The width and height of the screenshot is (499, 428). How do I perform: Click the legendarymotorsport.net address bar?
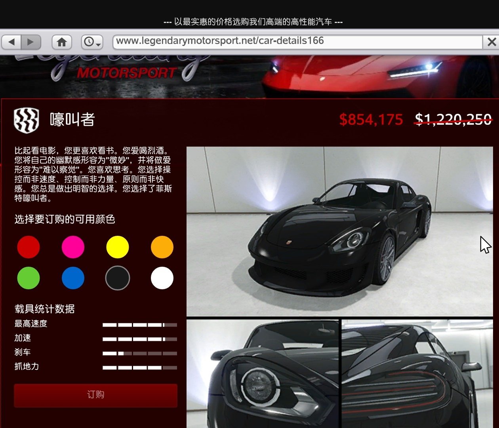[x=297, y=41]
